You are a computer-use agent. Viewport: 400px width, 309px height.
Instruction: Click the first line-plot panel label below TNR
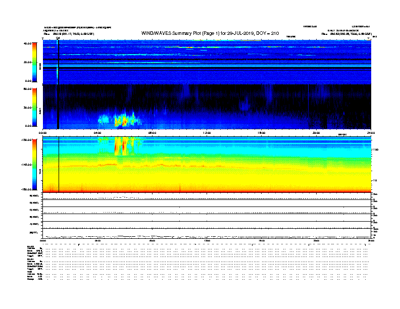(34, 196)
